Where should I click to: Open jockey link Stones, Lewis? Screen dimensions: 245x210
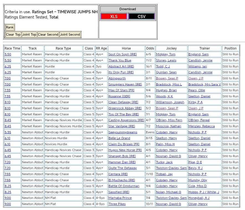coord(166,60)
